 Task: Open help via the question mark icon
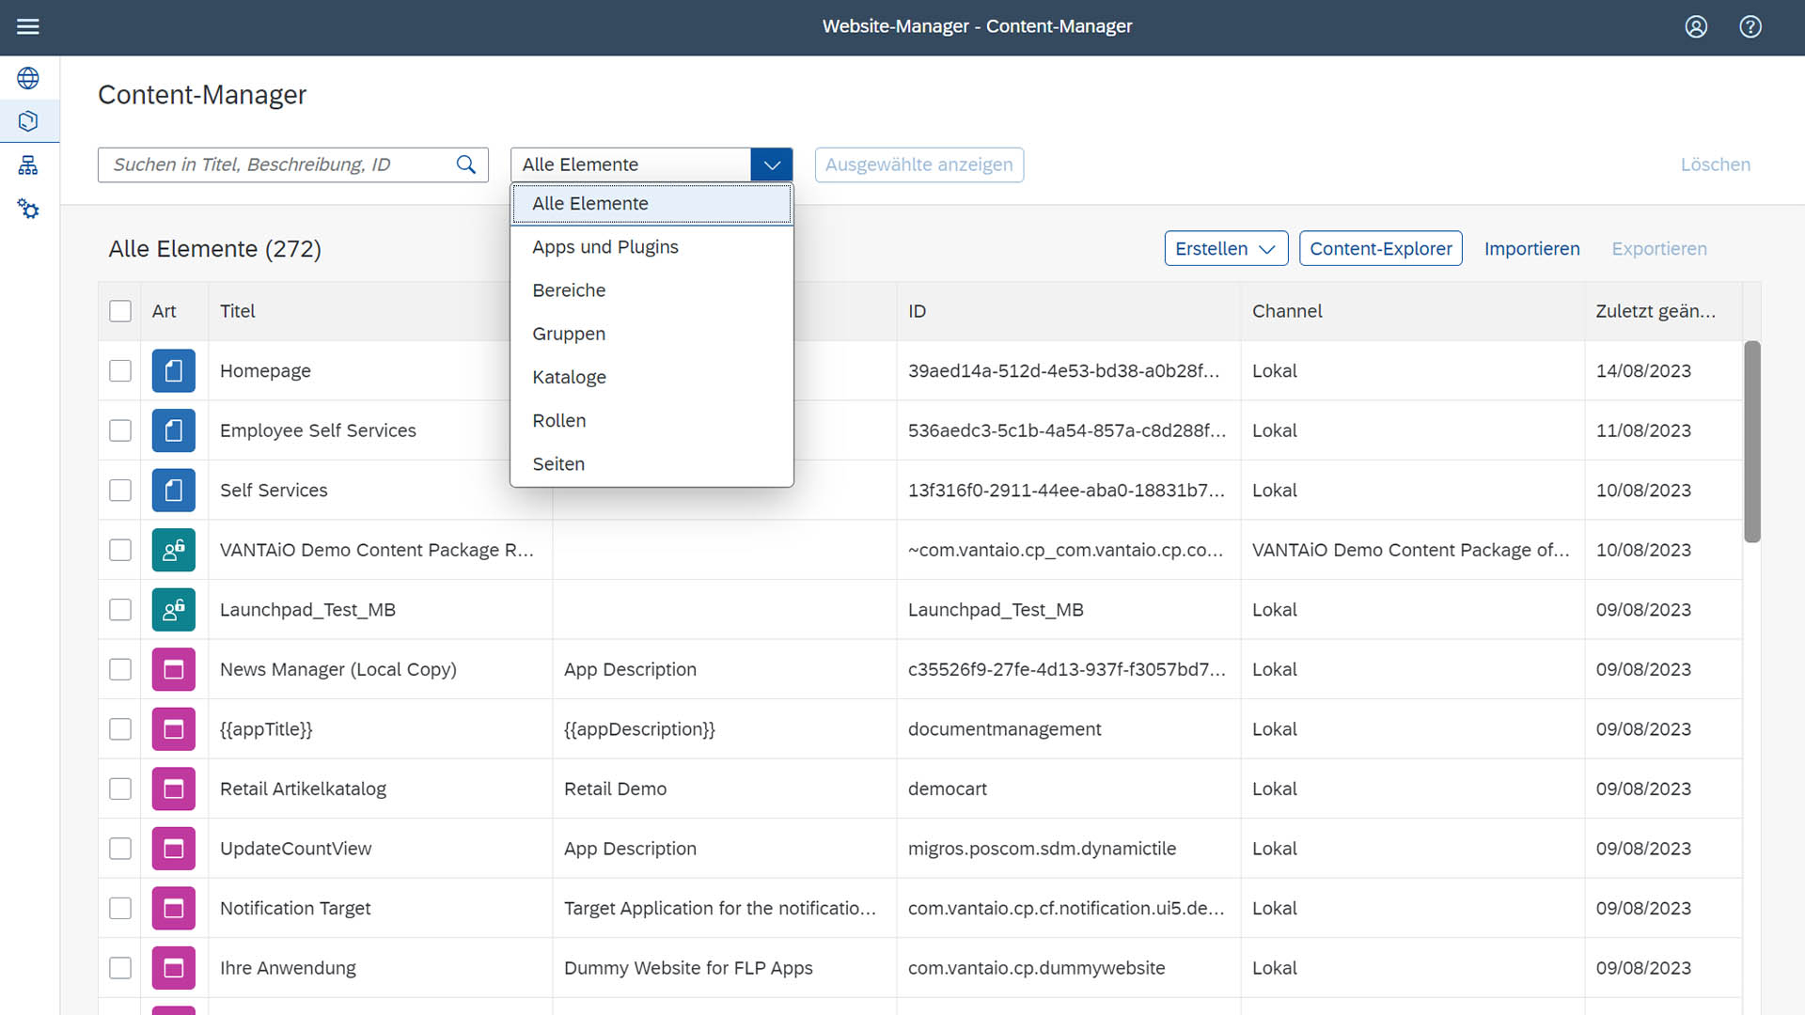tap(1750, 26)
